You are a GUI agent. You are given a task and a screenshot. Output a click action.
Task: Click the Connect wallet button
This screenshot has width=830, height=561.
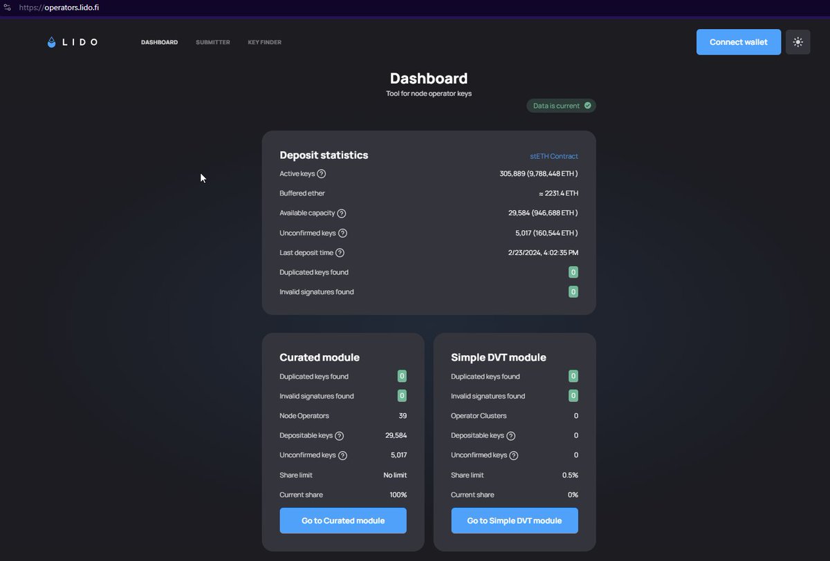tap(738, 42)
